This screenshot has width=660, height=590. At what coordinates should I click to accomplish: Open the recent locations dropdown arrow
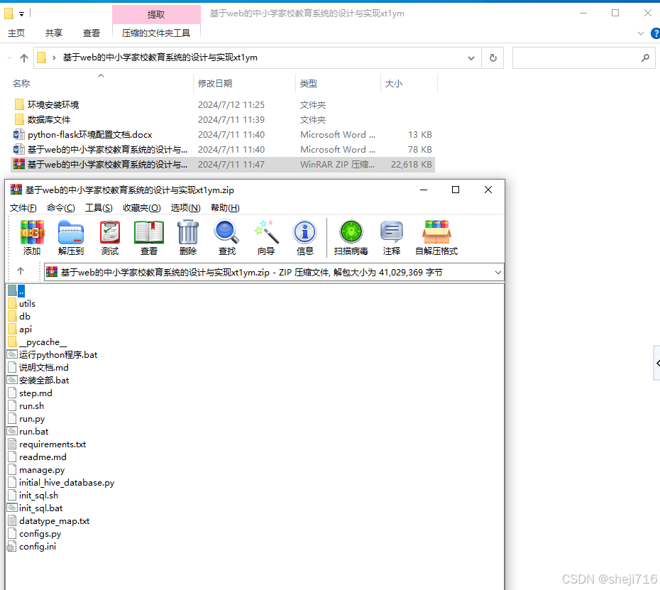pyautogui.click(x=9, y=58)
